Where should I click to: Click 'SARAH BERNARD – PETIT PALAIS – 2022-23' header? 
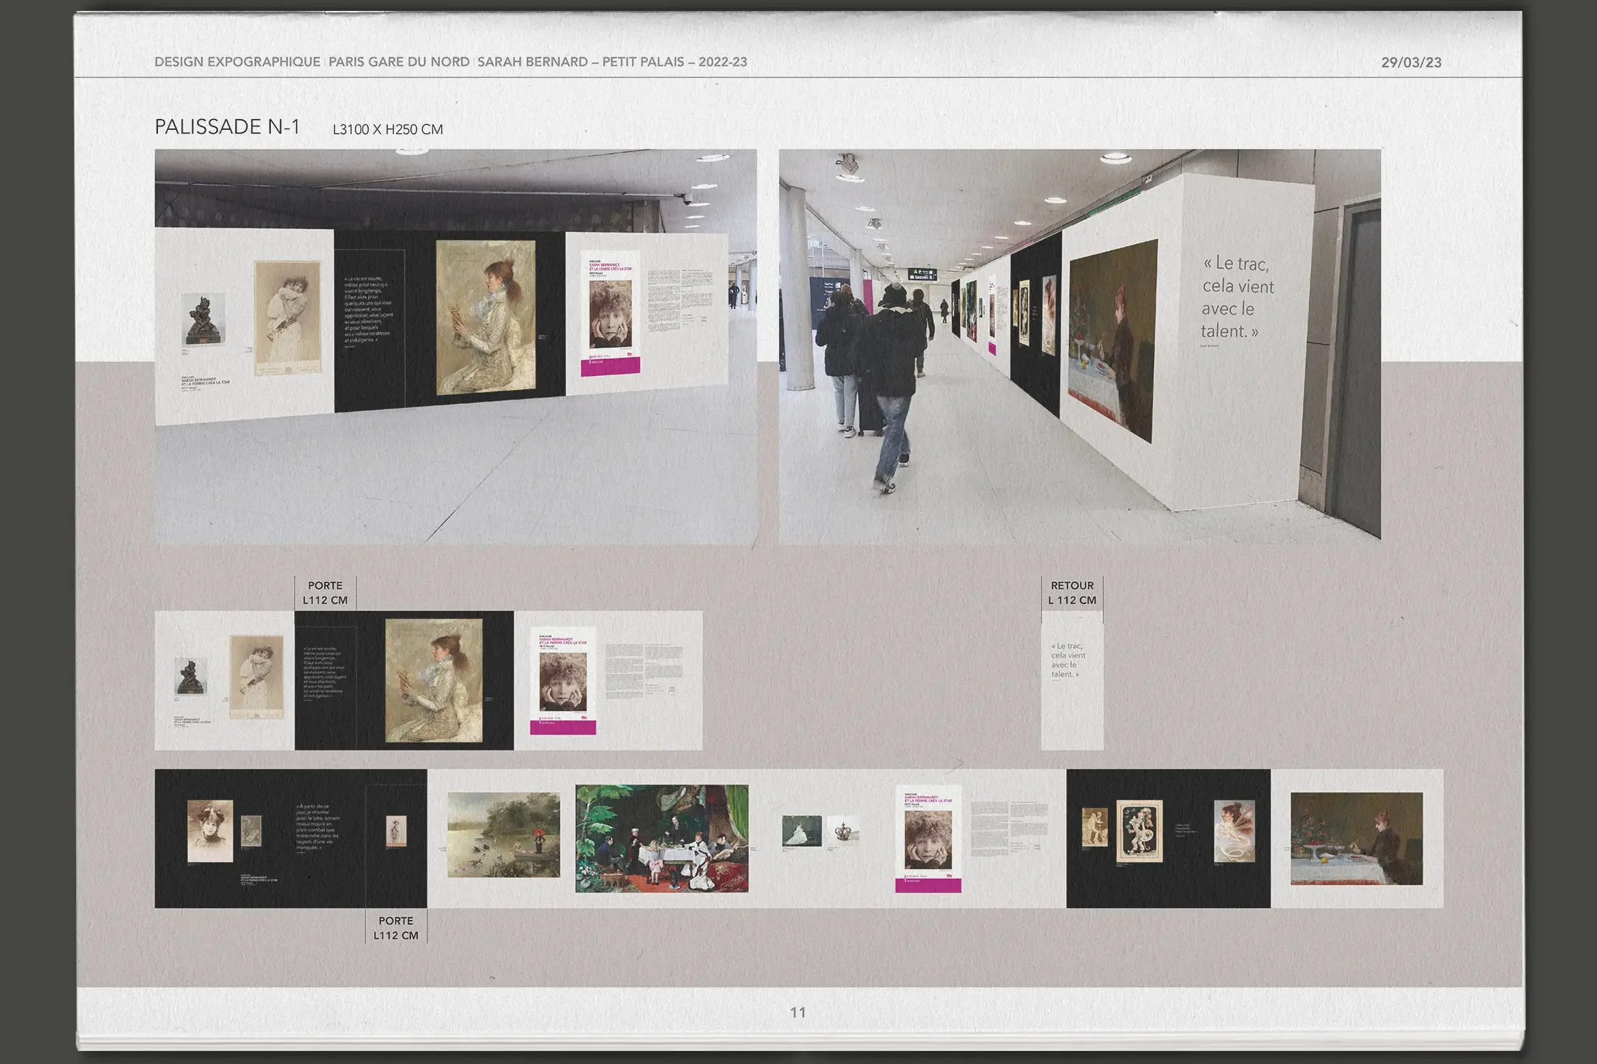tap(612, 62)
